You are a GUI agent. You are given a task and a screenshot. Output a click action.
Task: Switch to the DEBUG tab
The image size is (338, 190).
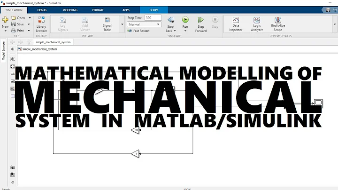(42, 10)
